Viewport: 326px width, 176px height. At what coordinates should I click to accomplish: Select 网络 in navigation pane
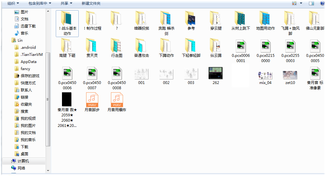coord(18,168)
